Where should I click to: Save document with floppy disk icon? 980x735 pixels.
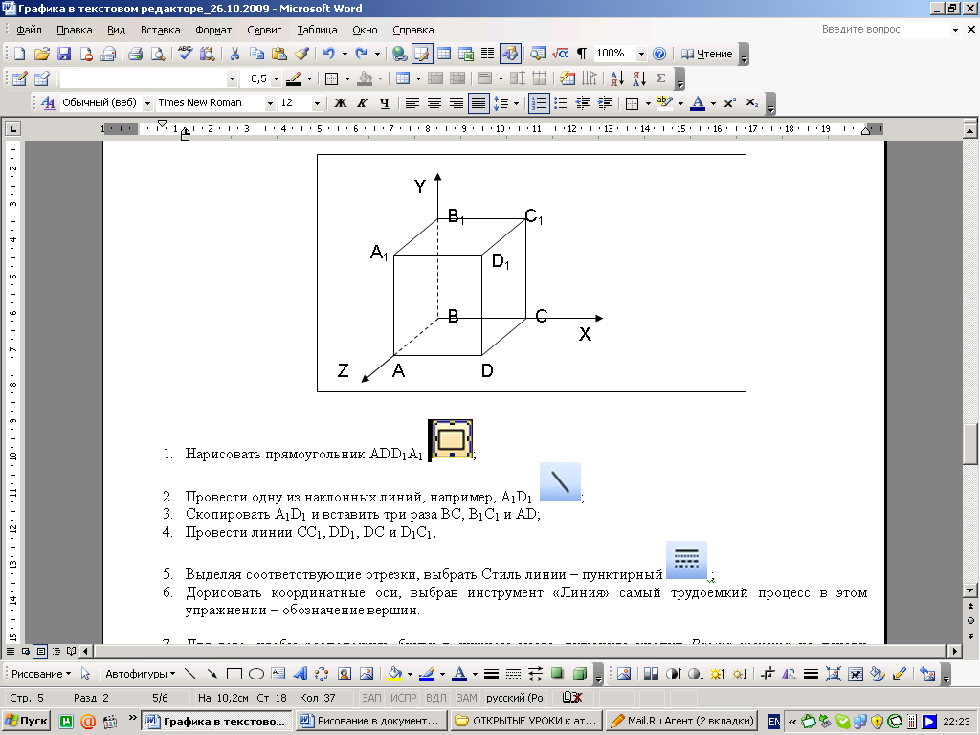64,54
